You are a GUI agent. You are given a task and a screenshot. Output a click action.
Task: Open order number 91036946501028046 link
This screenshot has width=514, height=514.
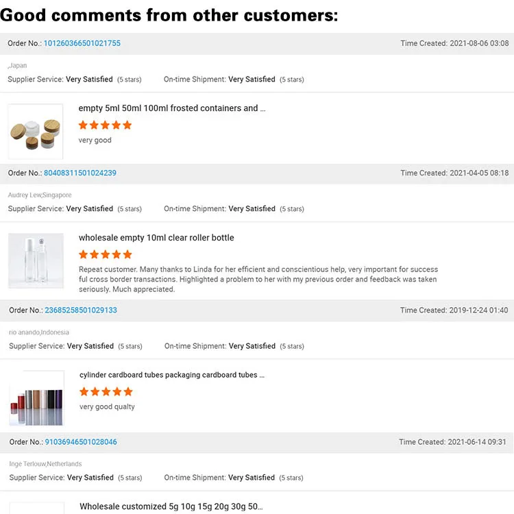[81, 442]
